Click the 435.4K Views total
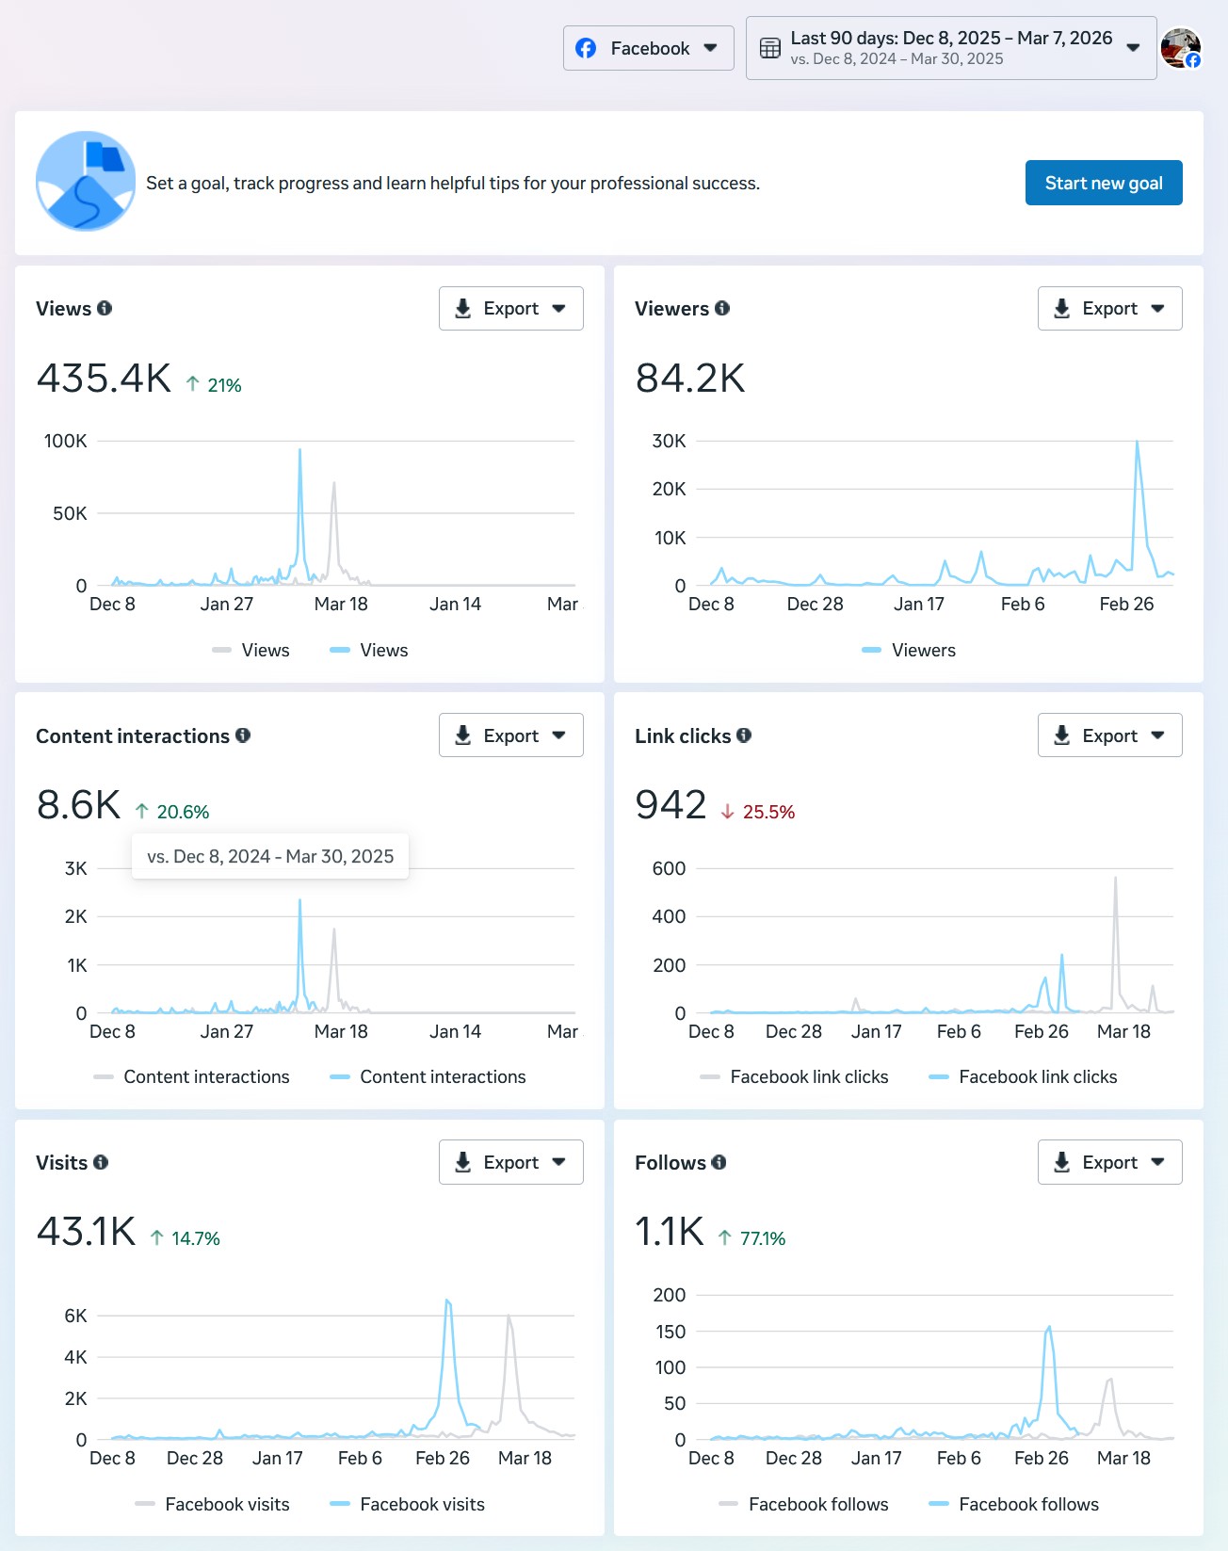 [x=104, y=379]
